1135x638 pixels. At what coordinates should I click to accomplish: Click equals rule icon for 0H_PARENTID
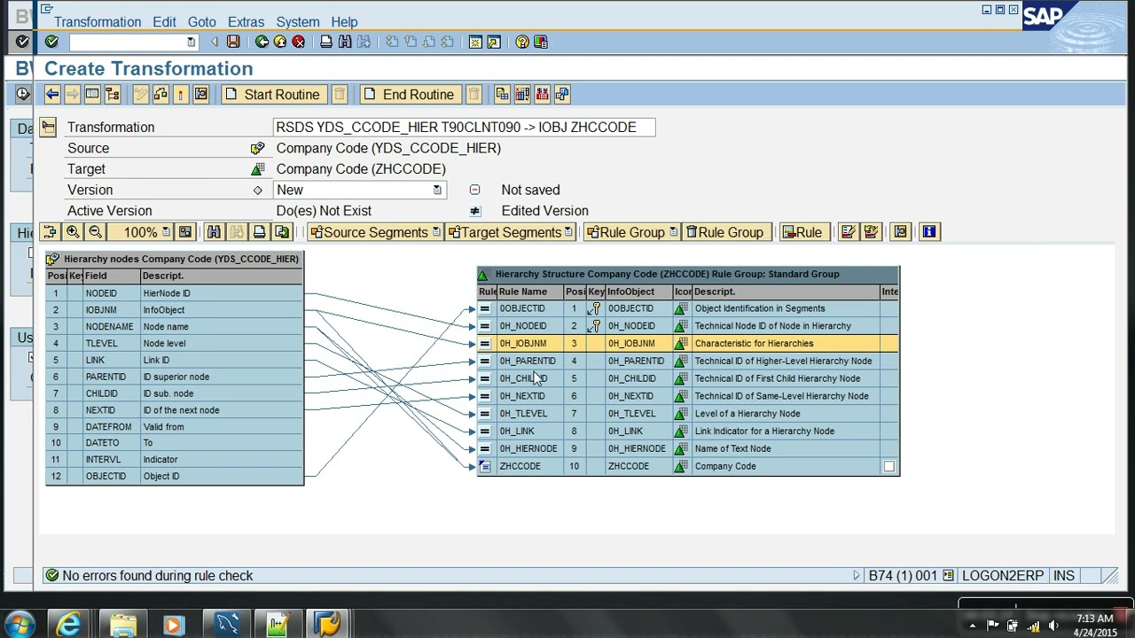(485, 361)
